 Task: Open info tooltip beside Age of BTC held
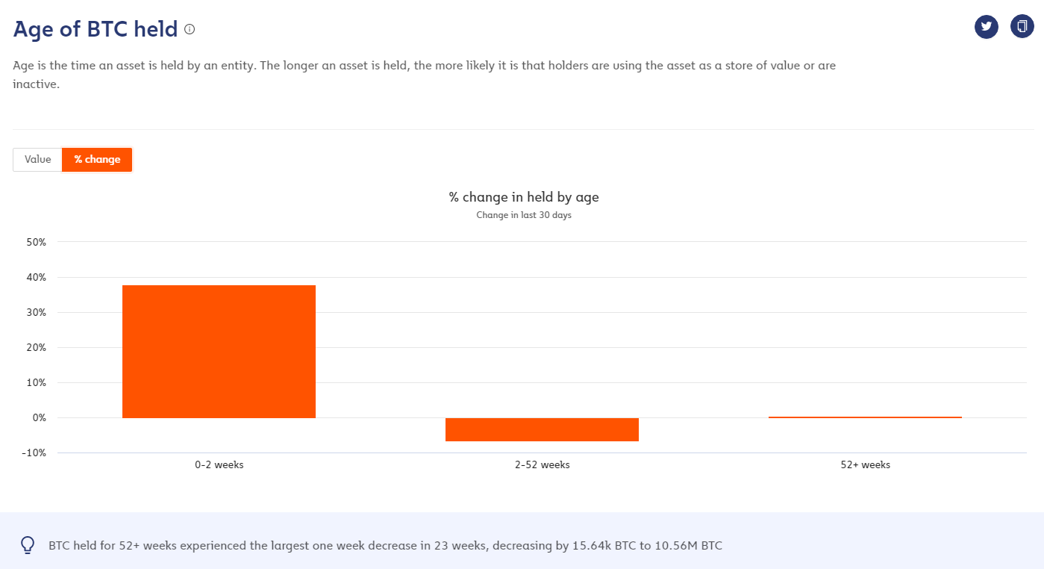[x=190, y=29]
